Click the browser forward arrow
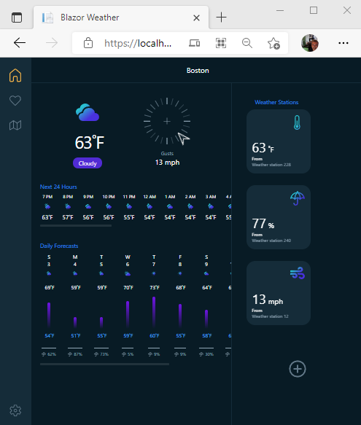Image resolution: width=361 pixels, height=425 pixels. [x=52, y=43]
